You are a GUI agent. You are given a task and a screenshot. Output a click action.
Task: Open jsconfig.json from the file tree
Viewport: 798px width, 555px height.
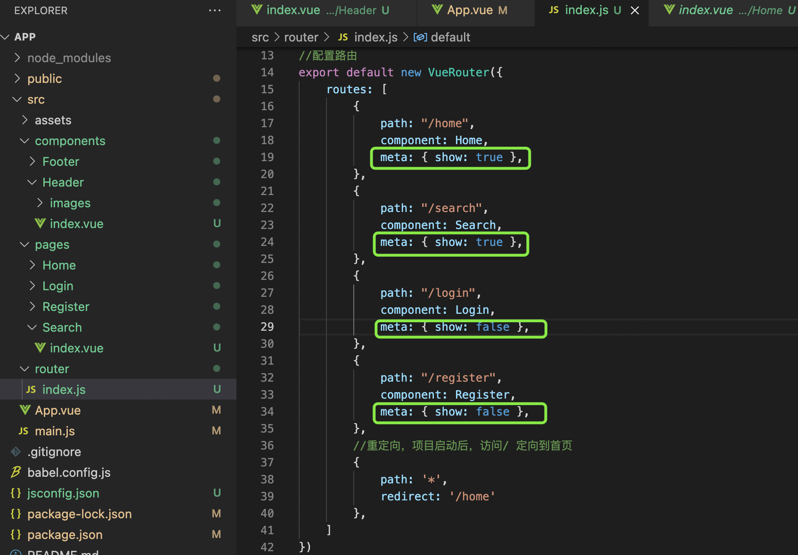(63, 493)
